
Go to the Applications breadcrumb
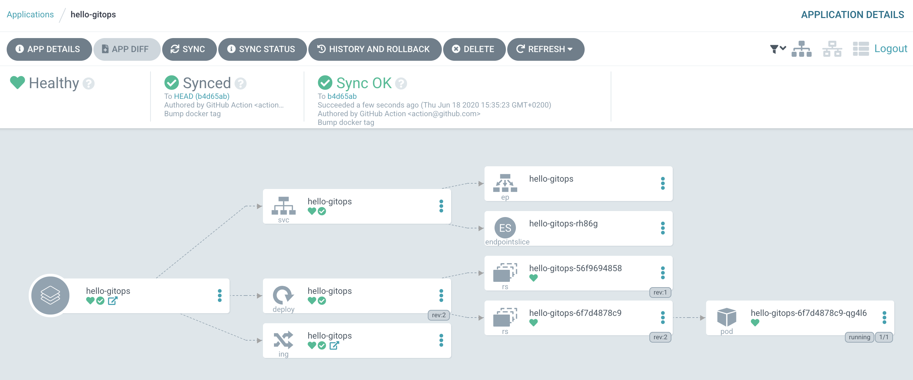click(x=30, y=15)
